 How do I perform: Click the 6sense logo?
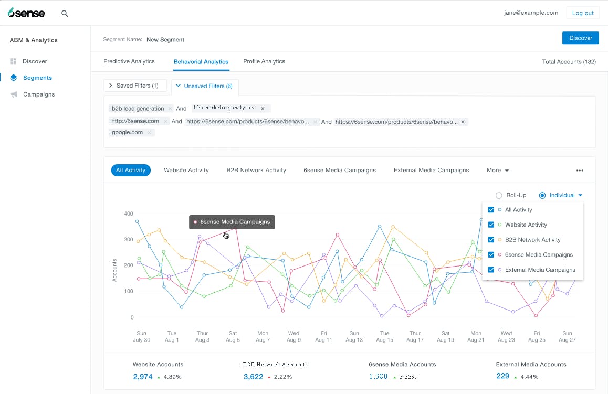[26, 13]
